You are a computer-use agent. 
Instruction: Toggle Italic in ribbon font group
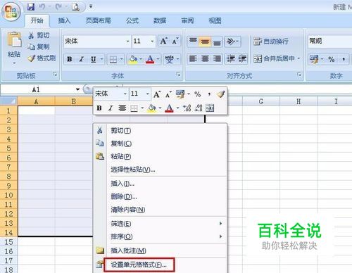tap(82, 59)
